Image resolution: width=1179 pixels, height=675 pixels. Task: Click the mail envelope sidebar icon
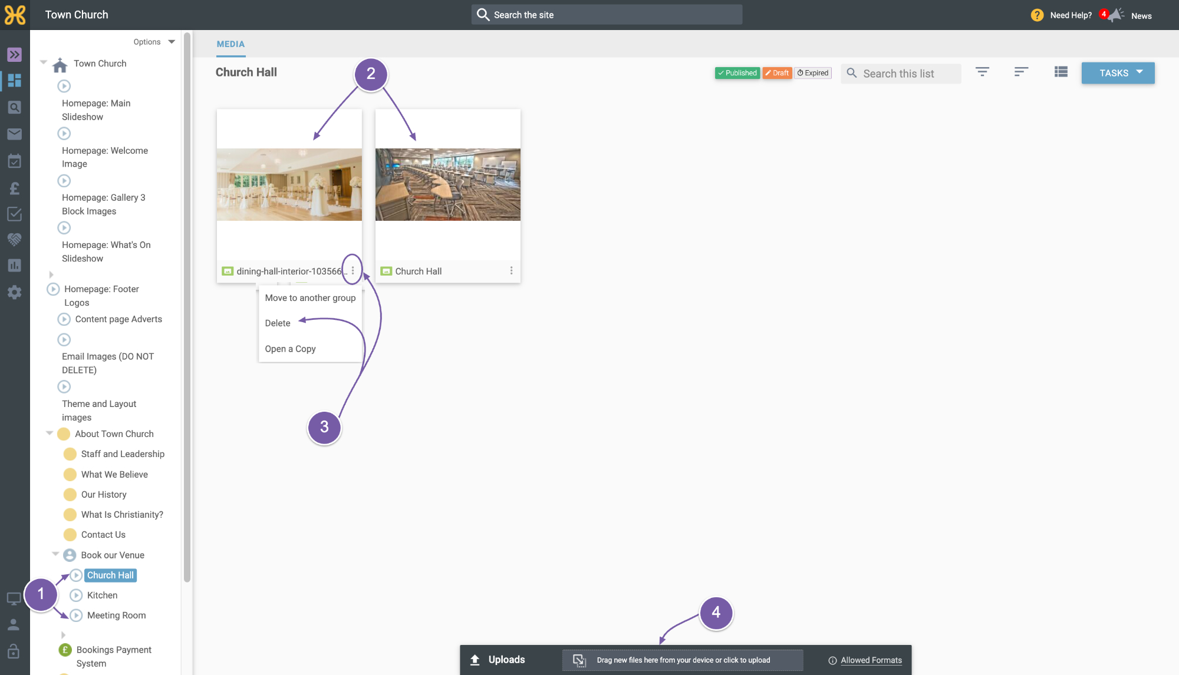(x=15, y=134)
